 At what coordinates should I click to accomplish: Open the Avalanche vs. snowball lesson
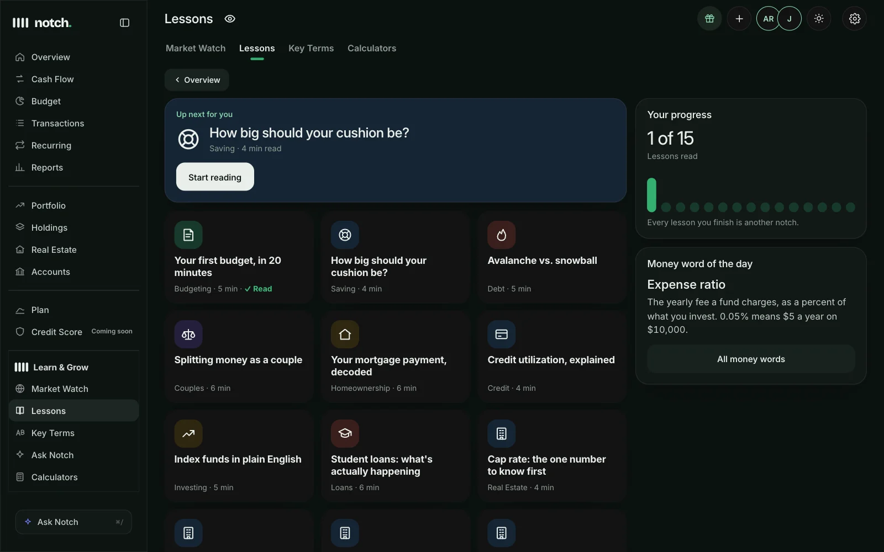tap(552, 257)
